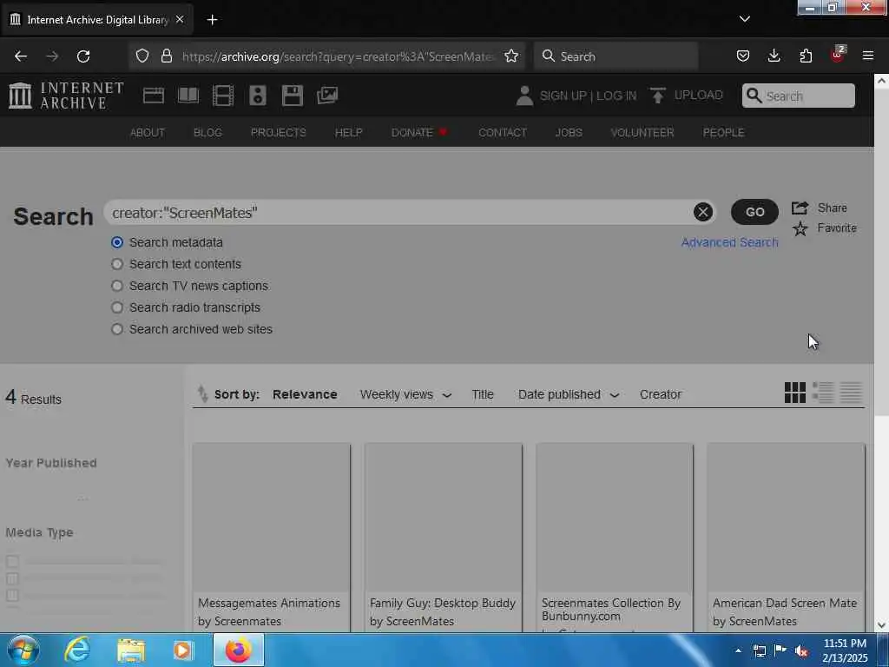Viewport: 889px width, 667px height.
Task: Open the list all tabs dropdown
Action: coord(744,19)
